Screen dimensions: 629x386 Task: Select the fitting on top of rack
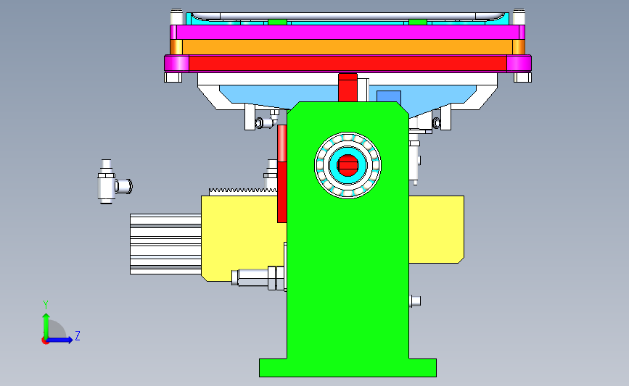(271, 173)
